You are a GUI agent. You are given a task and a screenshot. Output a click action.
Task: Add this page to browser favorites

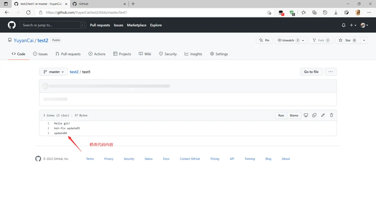coord(269,13)
